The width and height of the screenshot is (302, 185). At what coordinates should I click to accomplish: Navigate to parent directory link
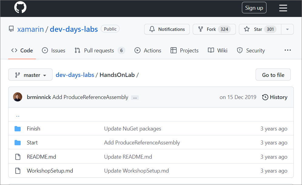(x=18, y=115)
